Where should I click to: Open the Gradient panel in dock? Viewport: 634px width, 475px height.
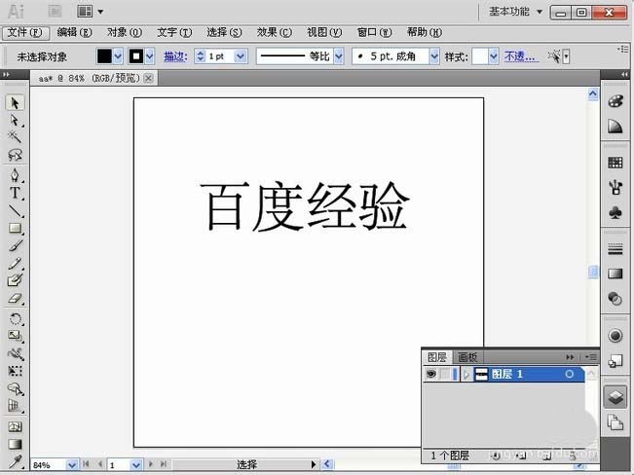615,274
